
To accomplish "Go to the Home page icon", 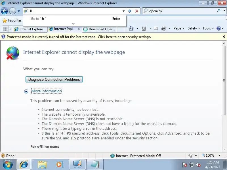I will click(x=131, y=28).
